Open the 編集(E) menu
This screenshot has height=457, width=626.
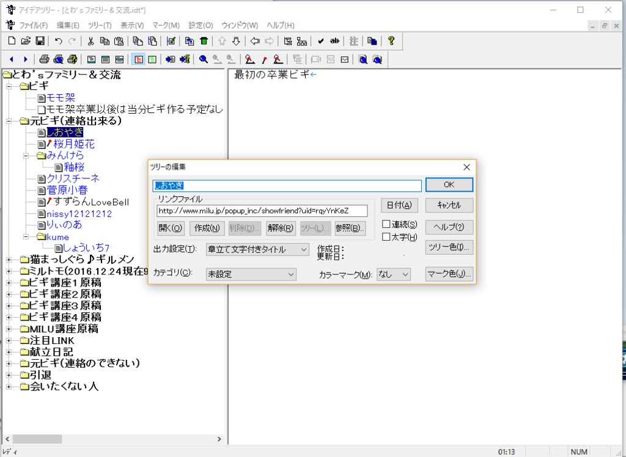tap(68, 26)
